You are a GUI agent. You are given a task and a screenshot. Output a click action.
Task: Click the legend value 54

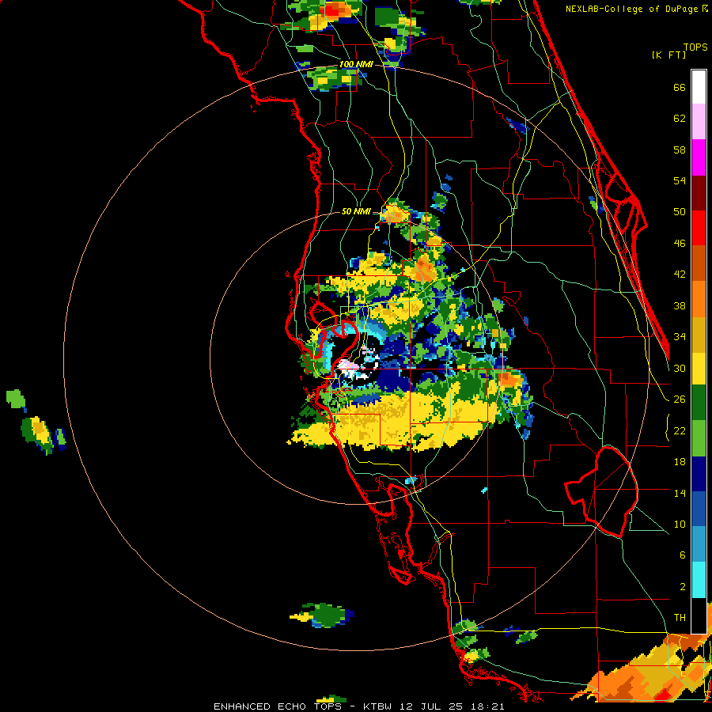(x=680, y=180)
